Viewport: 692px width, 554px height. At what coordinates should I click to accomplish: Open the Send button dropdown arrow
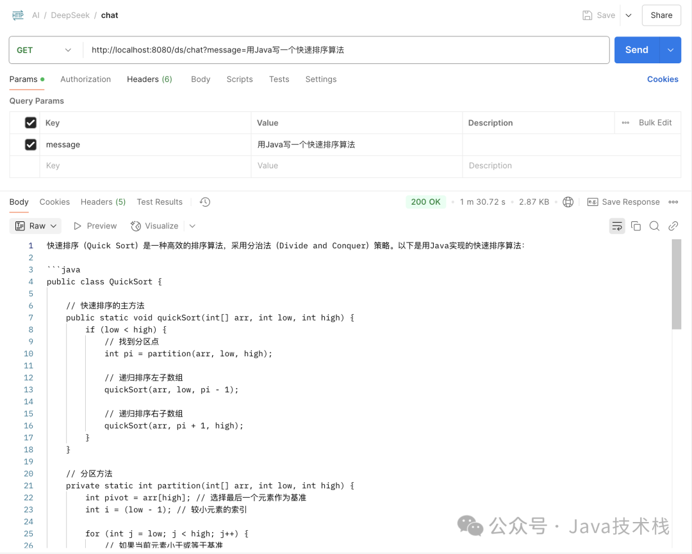click(x=670, y=51)
